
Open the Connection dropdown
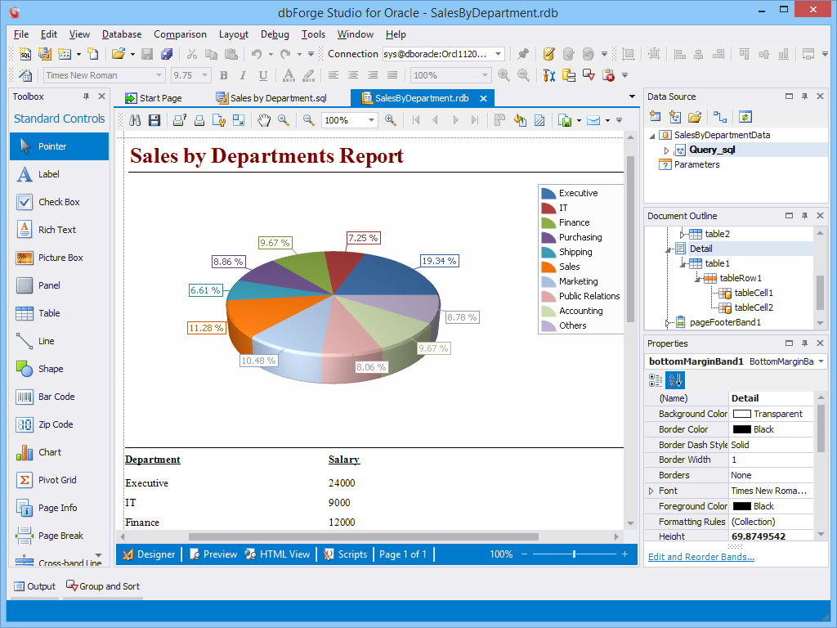[498, 54]
